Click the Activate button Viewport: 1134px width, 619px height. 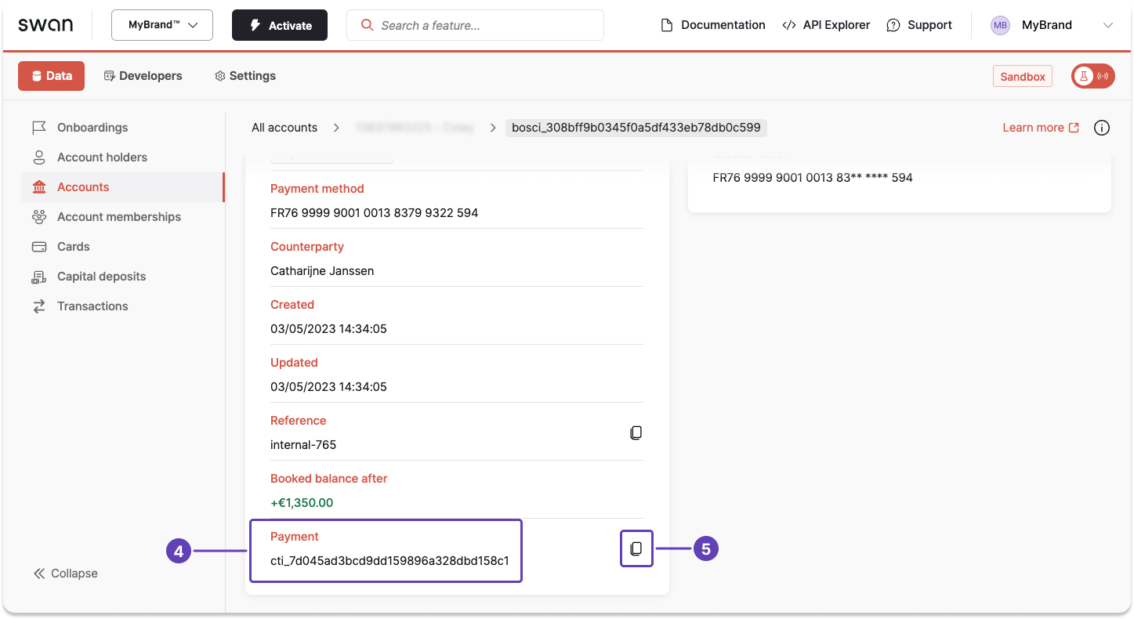point(279,24)
